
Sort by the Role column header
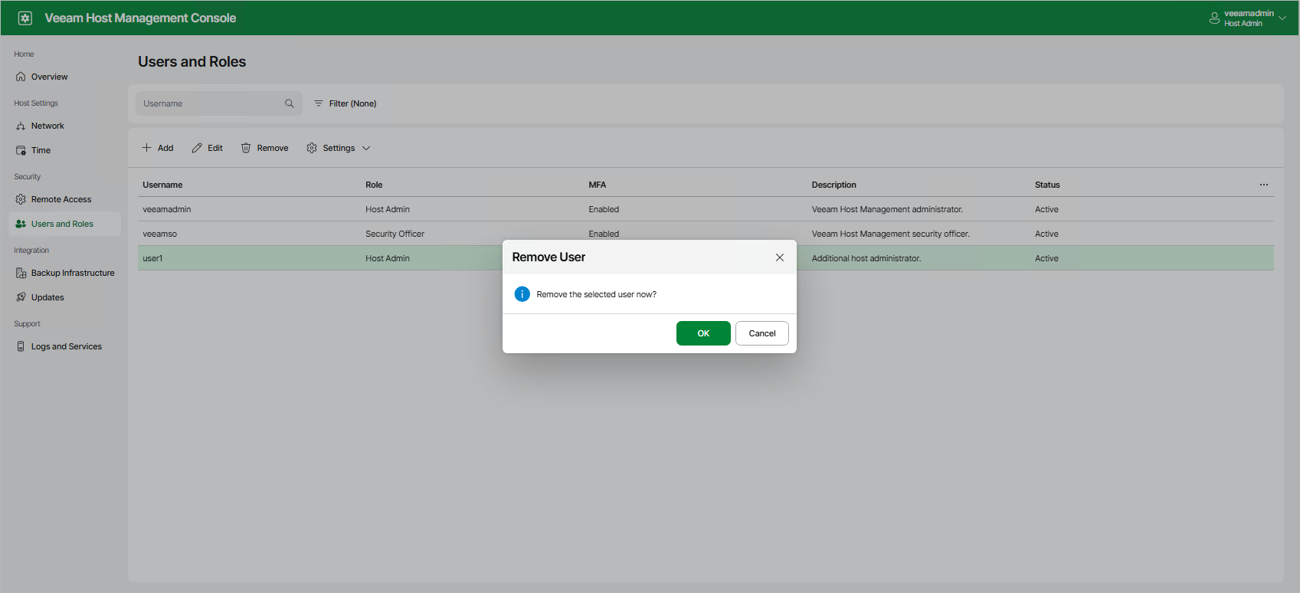coord(374,185)
